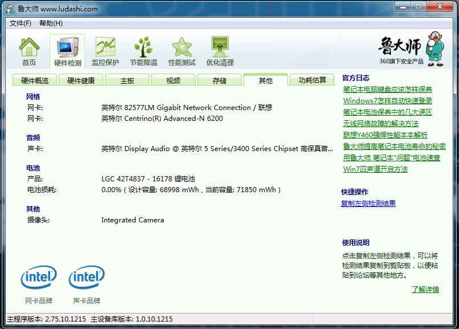This screenshot has width=459, height=329.
Task: Click the LGC 42T4837 - 16178 锂电池 text
Action: click(x=148, y=179)
